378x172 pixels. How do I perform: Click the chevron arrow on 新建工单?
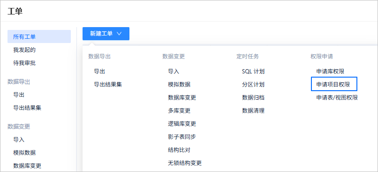119,34
